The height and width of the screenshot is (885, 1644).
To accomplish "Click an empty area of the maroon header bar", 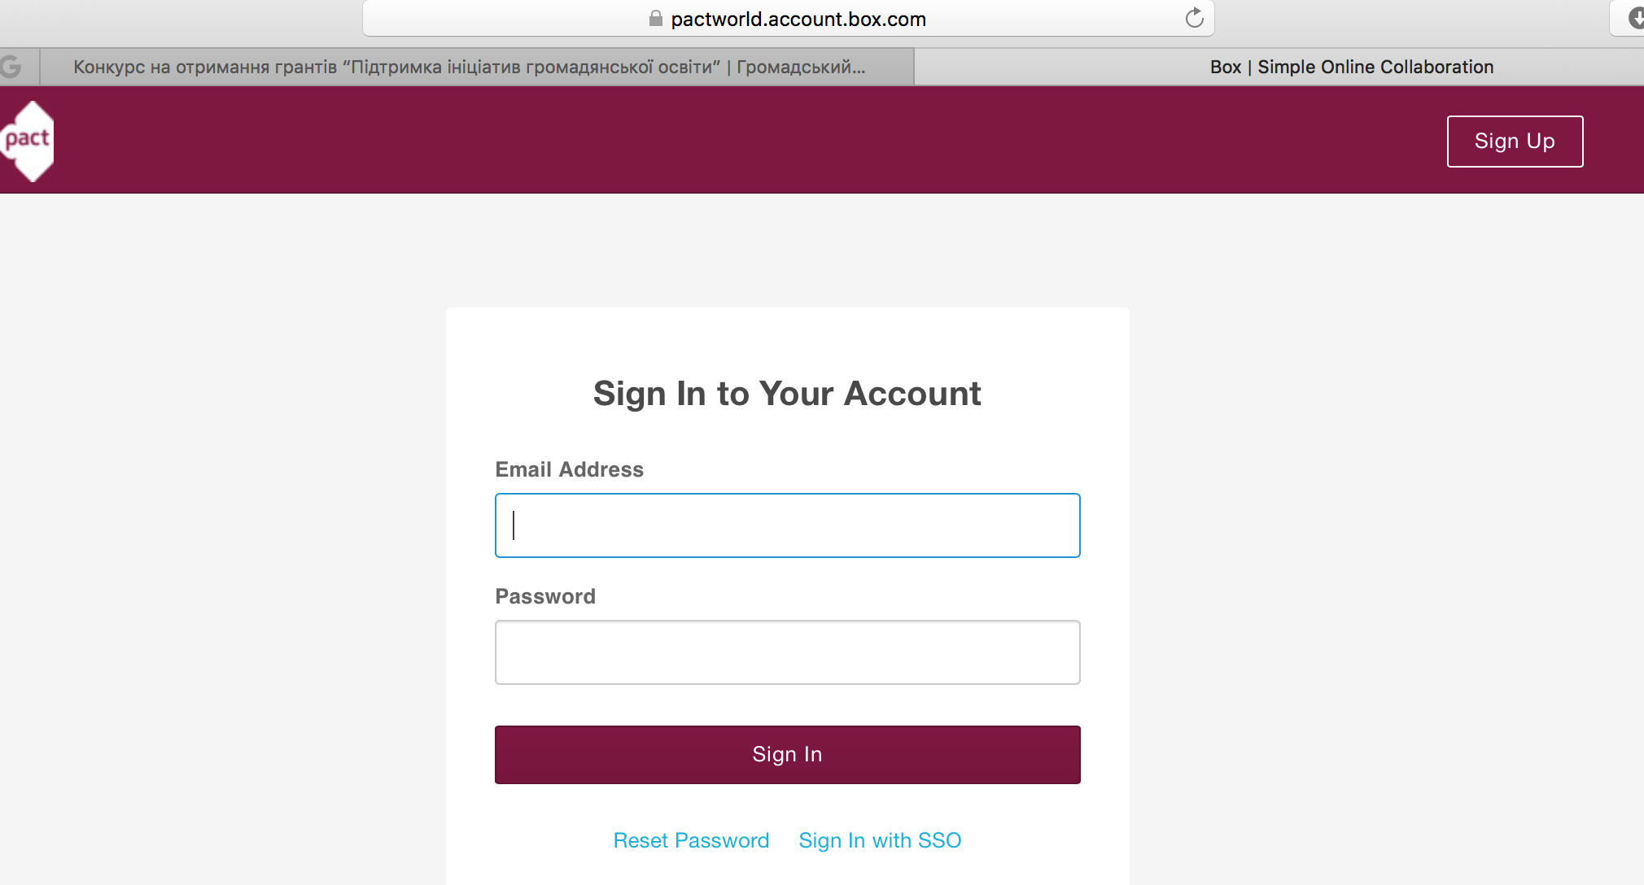I will tap(732, 140).
